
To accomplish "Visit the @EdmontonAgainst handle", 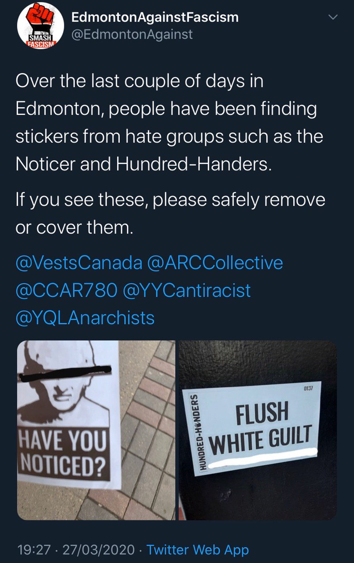I will point(132,34).
